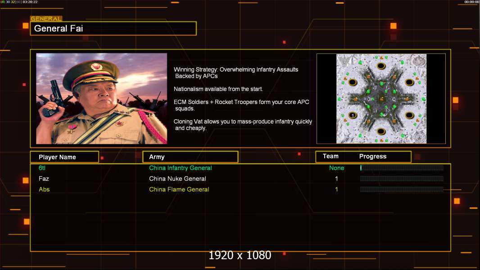Screen dimensions: 480x270
Task: Click the 00:00:00 timer at top-right
Action: [472, 2]
